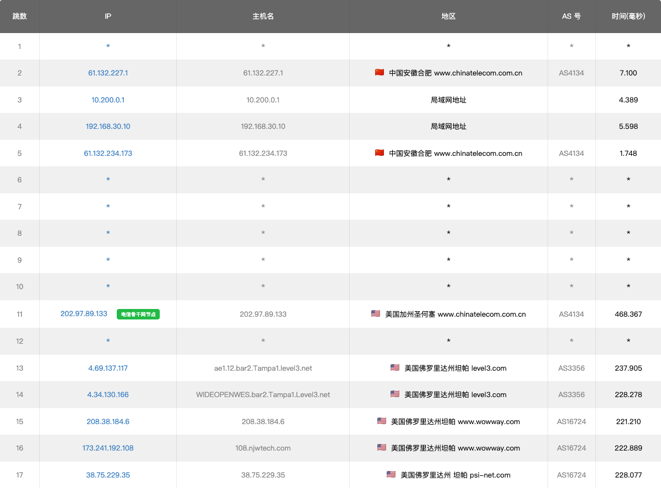Select hostname ae1.12.bar2.Tampa1.level3.net
This screenshot has height=488, width=661.
263,368
